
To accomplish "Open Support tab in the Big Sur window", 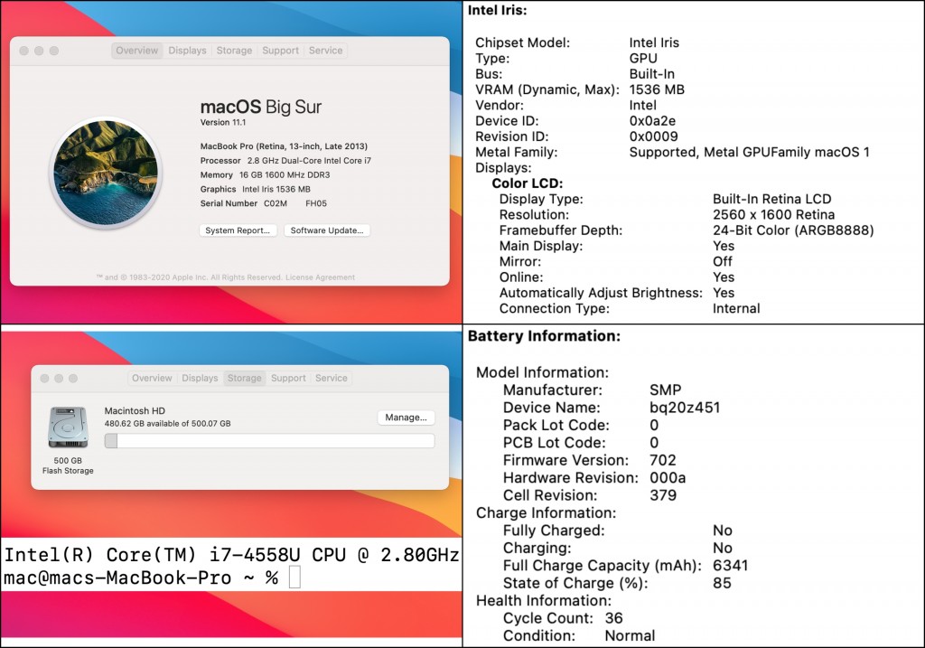I will tap(280, 51).
